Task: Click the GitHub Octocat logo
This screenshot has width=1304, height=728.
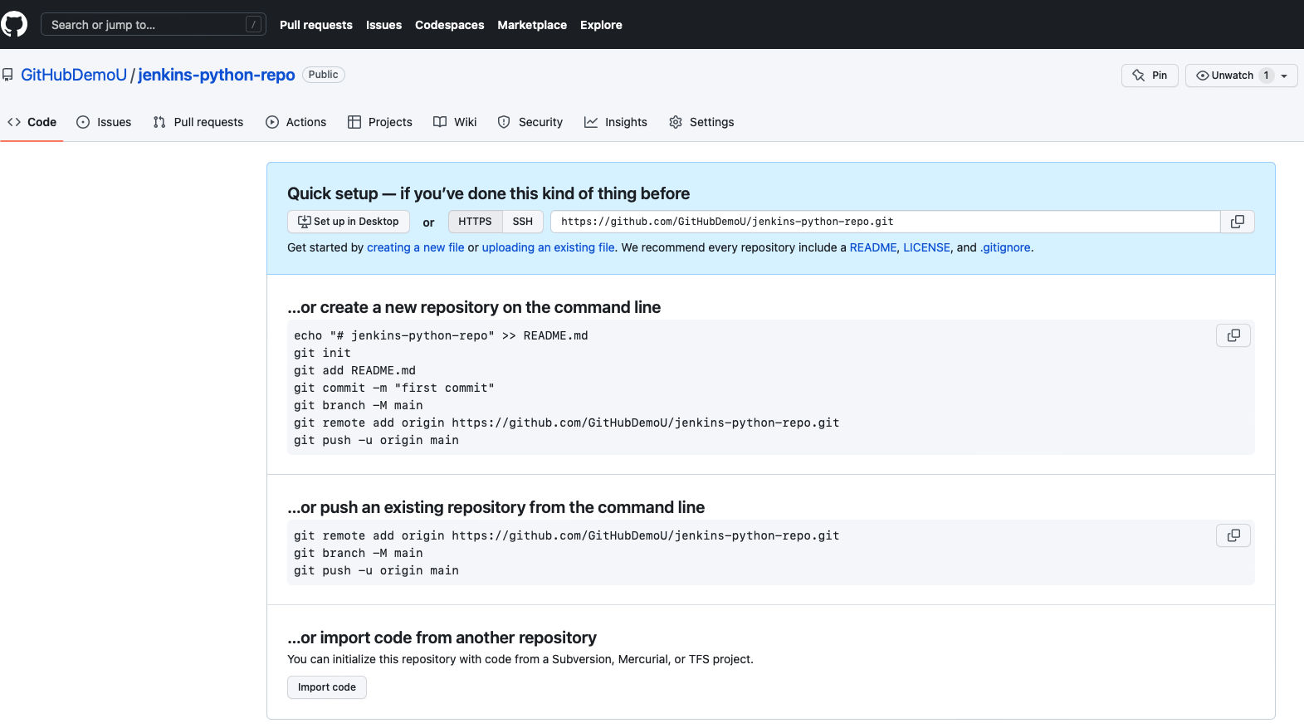Action: tap(13, 24)
